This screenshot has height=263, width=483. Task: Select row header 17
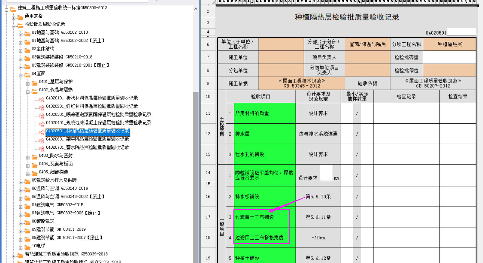coord(208,217)
